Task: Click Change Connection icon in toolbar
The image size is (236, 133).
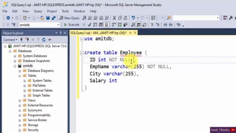Action: pos(14,25)
